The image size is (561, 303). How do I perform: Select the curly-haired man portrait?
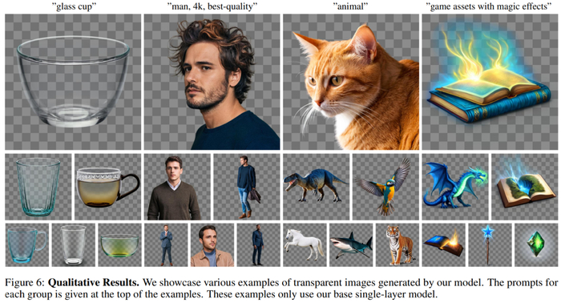click(x=212, y=82)
